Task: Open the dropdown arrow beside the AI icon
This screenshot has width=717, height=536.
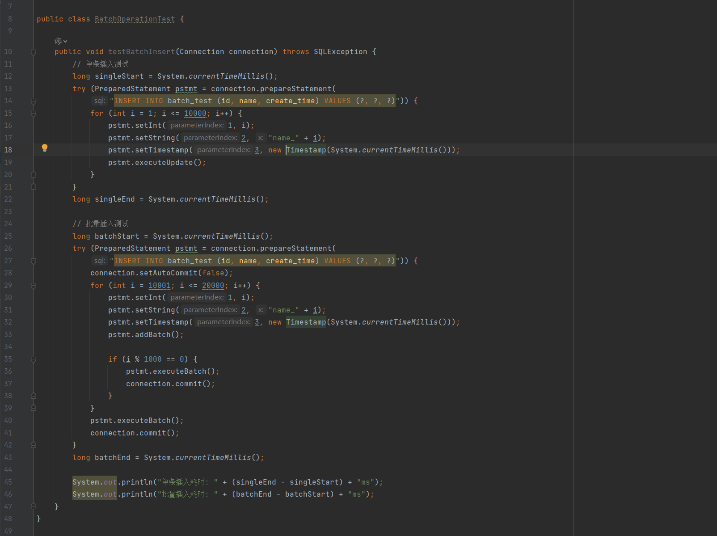Action: pyautogui.click(x=65, y=41)
